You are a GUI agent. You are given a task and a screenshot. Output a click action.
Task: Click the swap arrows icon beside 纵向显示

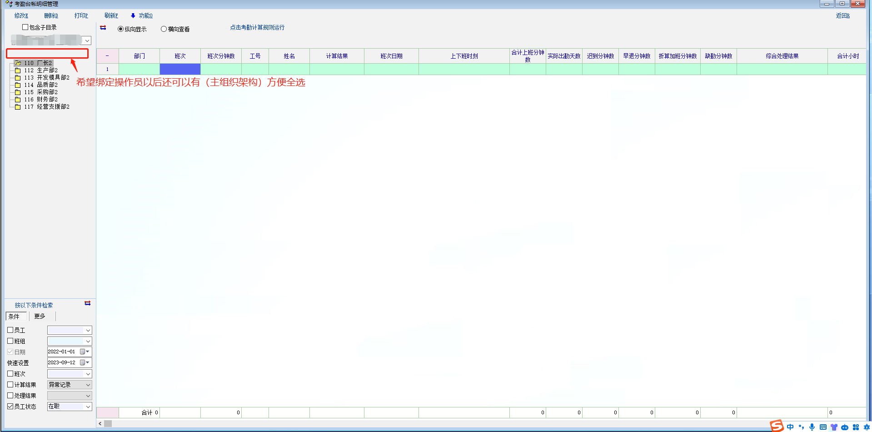coord(103,28)
